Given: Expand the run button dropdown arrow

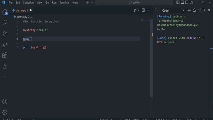Looking at the screenshot, I should 138,10.
